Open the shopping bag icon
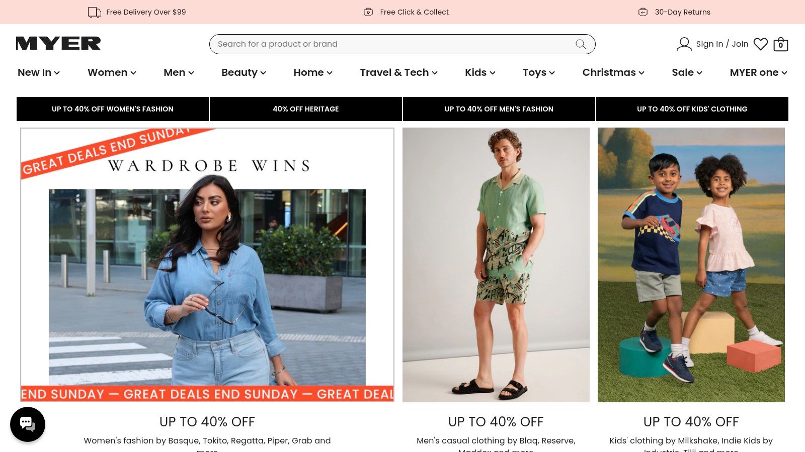 [x=780, y=44]
